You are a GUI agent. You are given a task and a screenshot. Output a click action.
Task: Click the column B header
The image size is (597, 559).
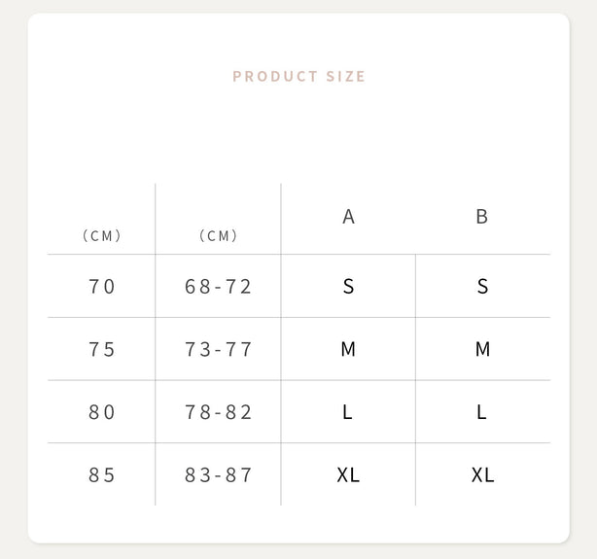(481, 217)
